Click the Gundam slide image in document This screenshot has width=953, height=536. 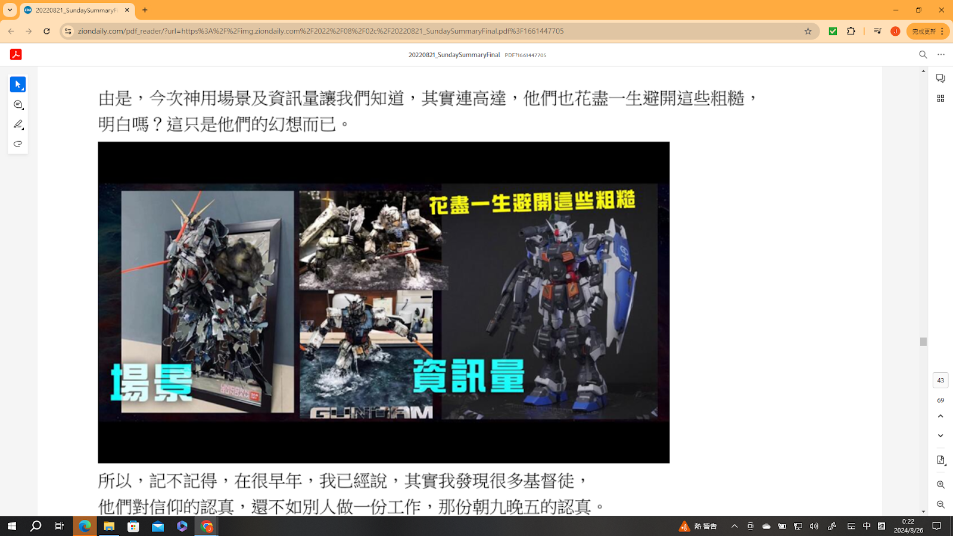coord(384,303)
